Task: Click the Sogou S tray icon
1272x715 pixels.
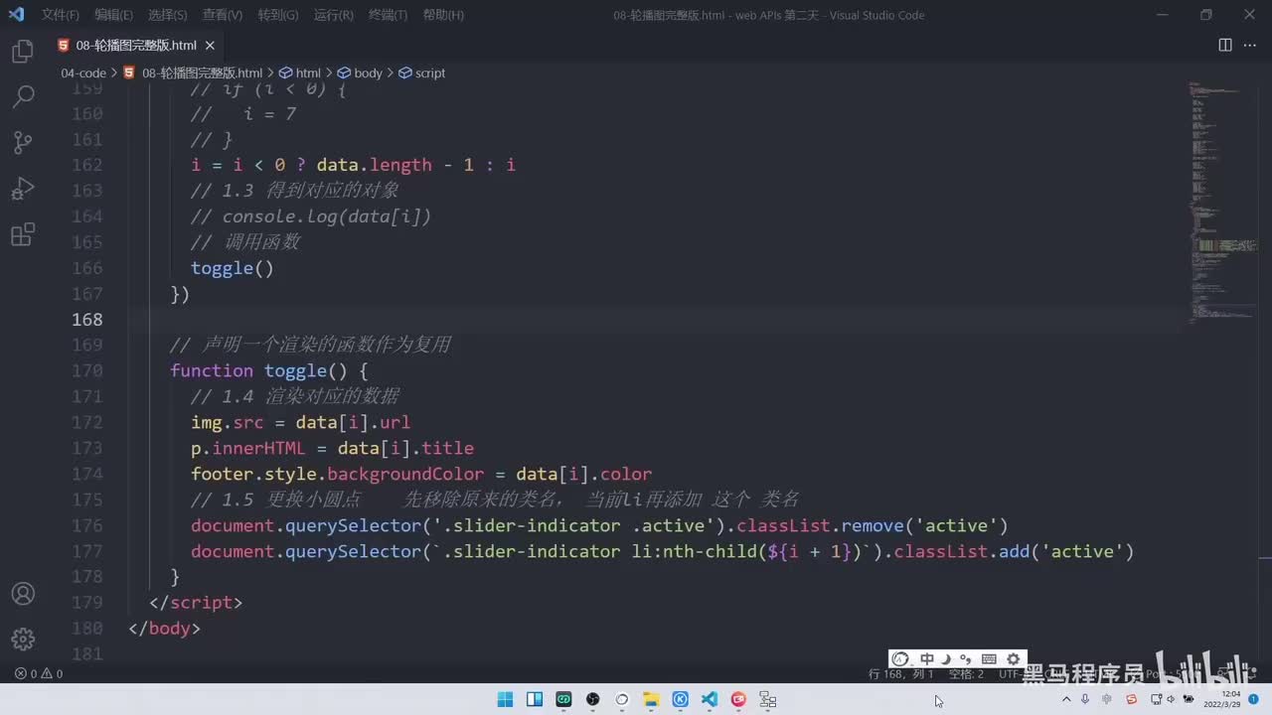Action: pyautogui.click(x=1131, y=699)
